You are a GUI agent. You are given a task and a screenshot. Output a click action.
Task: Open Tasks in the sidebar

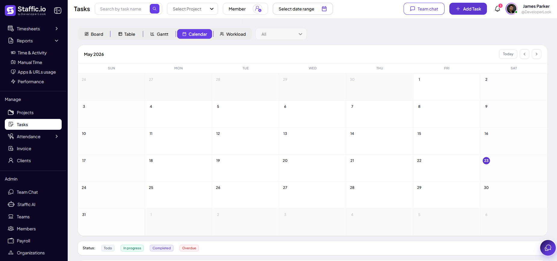coord(33,124)
